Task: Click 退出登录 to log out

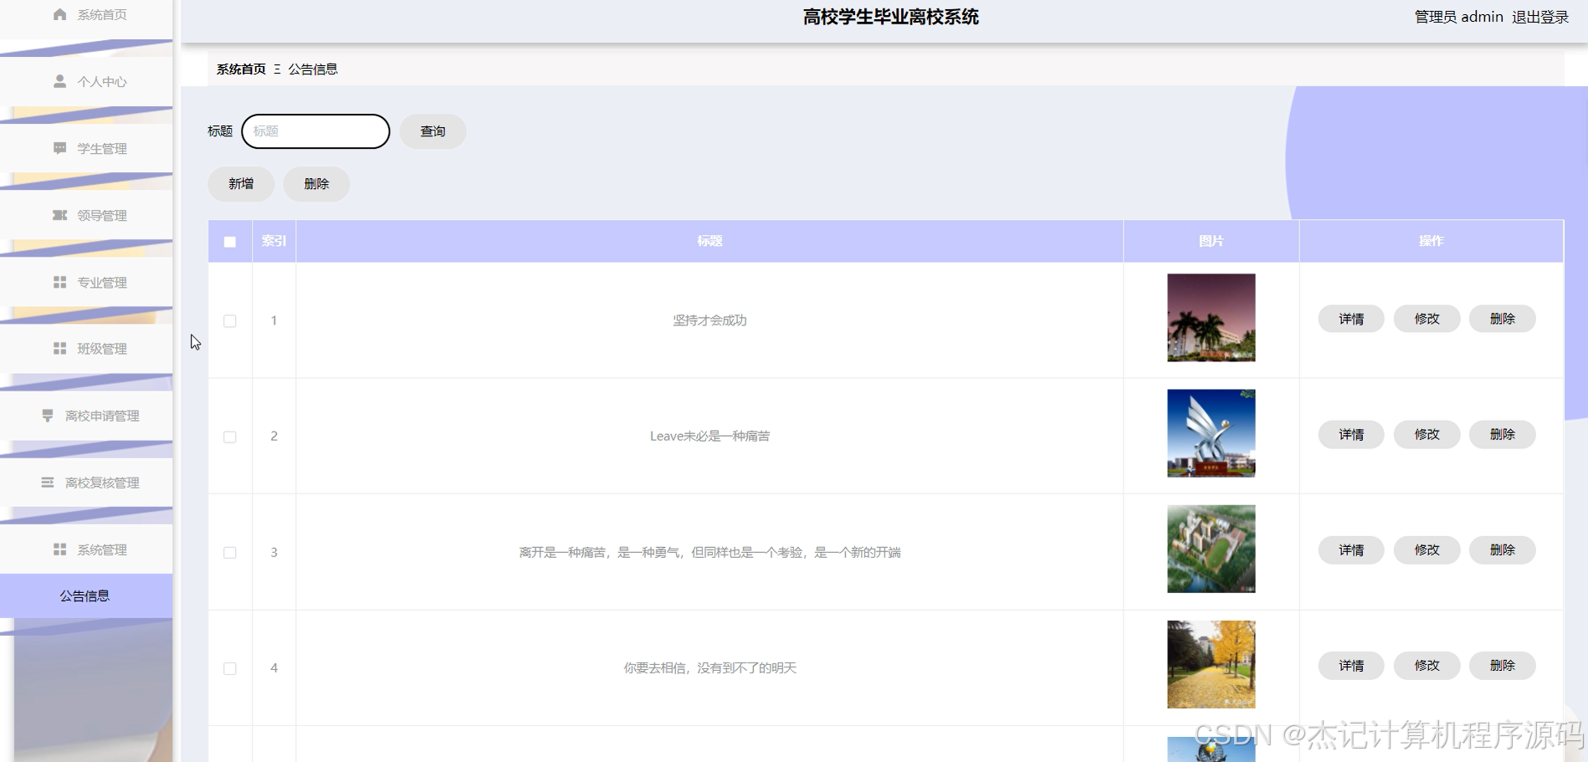Action: [x=1540, y=17]
